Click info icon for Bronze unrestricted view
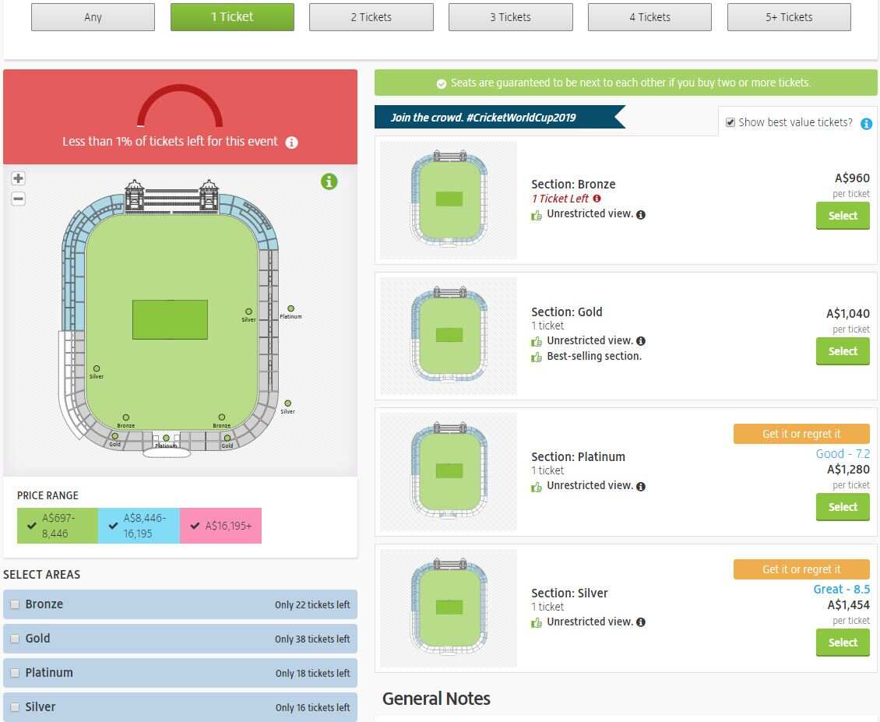The image size is (880, 722). 641,215
